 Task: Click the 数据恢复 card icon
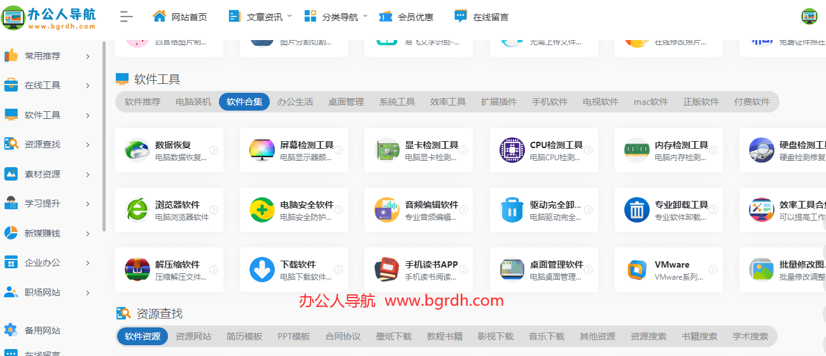[x=137, y=150]
